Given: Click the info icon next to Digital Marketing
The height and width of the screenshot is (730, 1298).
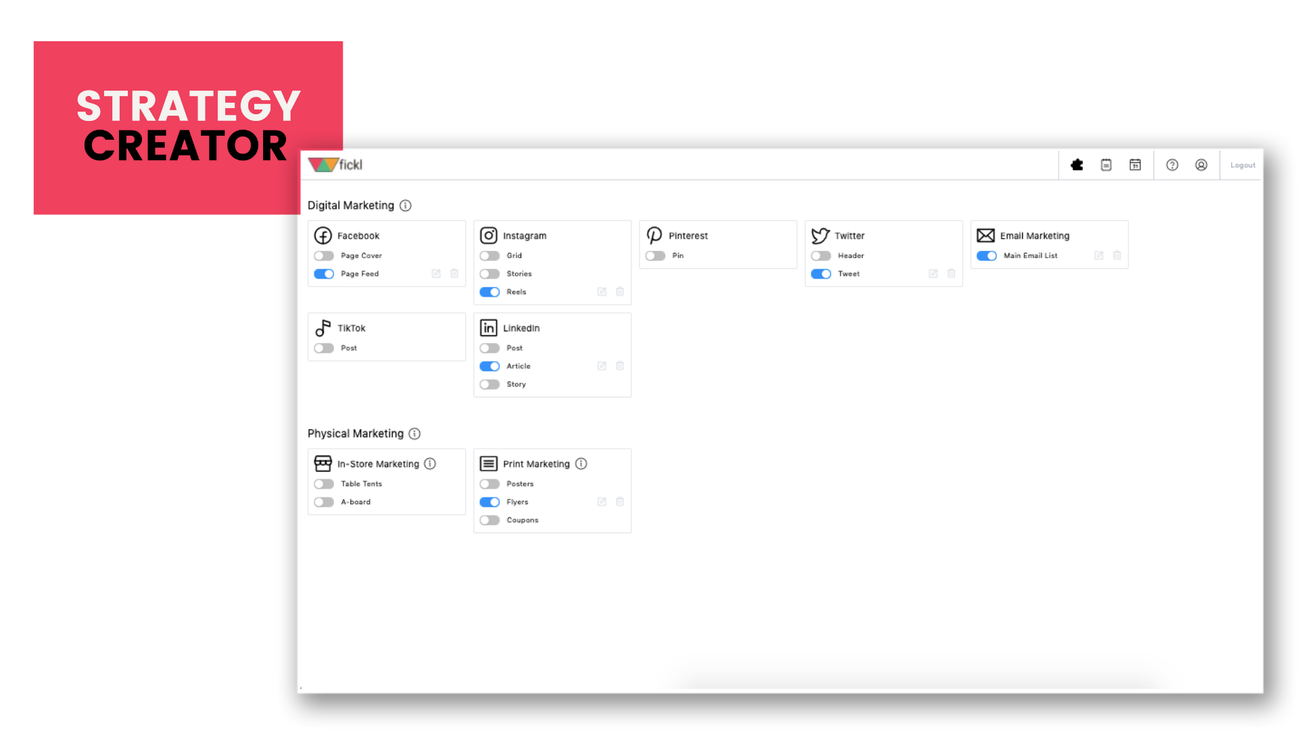Looking at the screenshot, I should 405,205.
